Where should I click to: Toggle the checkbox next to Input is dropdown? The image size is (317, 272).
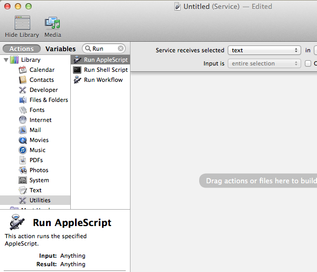tap(308, 63)
